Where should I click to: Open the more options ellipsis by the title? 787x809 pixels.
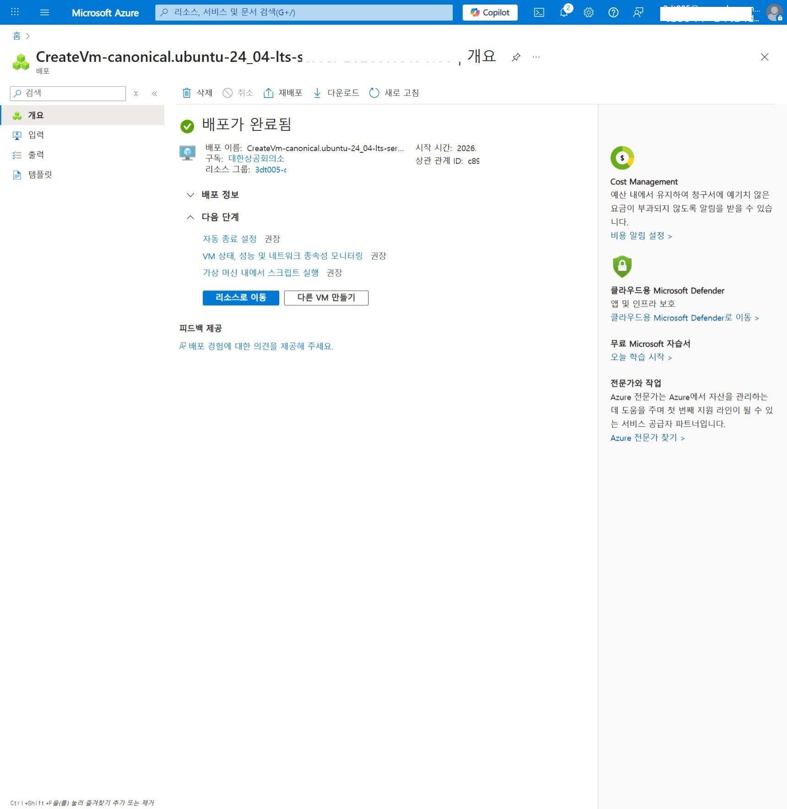pos(536,57)
